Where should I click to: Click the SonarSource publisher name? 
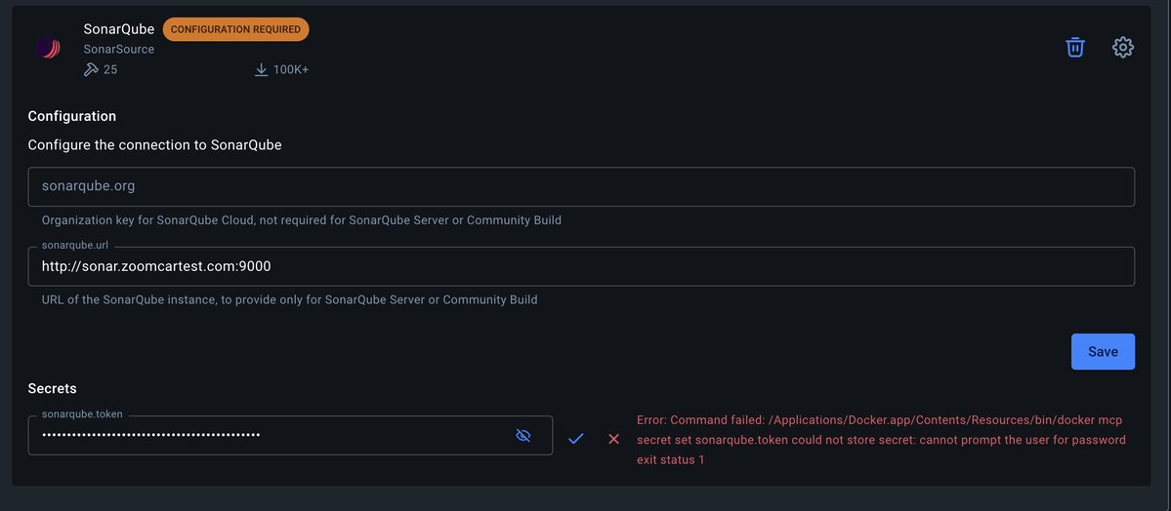point(119,49)
